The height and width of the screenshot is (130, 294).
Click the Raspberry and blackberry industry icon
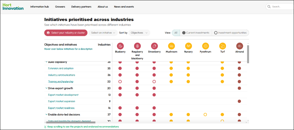pos(137,46)
